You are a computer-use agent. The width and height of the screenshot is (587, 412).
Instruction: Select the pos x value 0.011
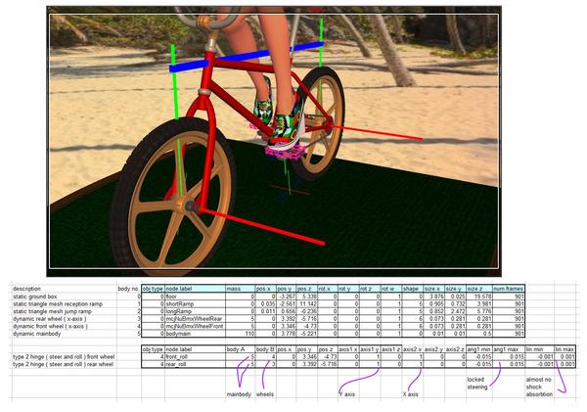point(266,311)
